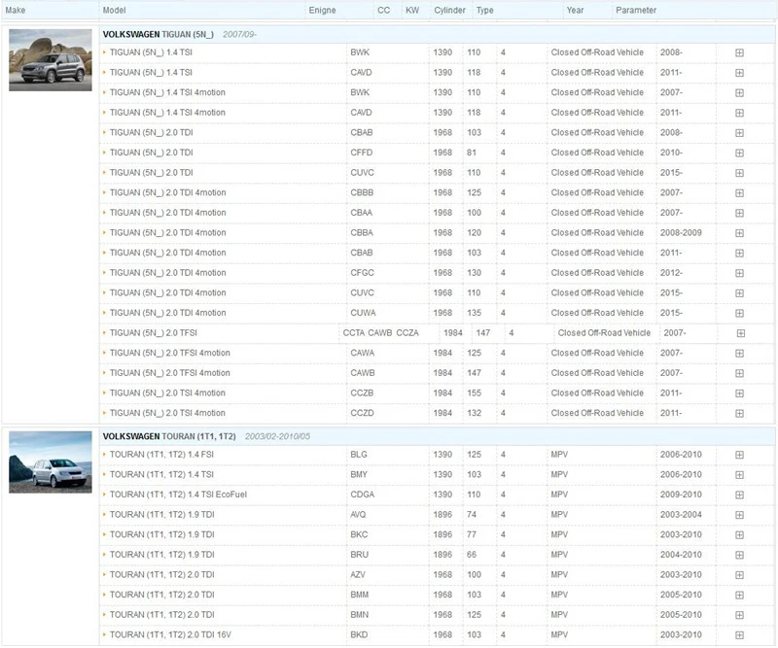Expand parameters for TIGUAN 2.0 TSI 4motion CCZB
Viewport: 778px width, 648px height.
(x=739, y=393)
